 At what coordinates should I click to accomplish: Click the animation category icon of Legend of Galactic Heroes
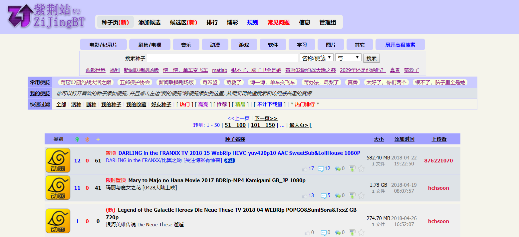click(58, 221)
